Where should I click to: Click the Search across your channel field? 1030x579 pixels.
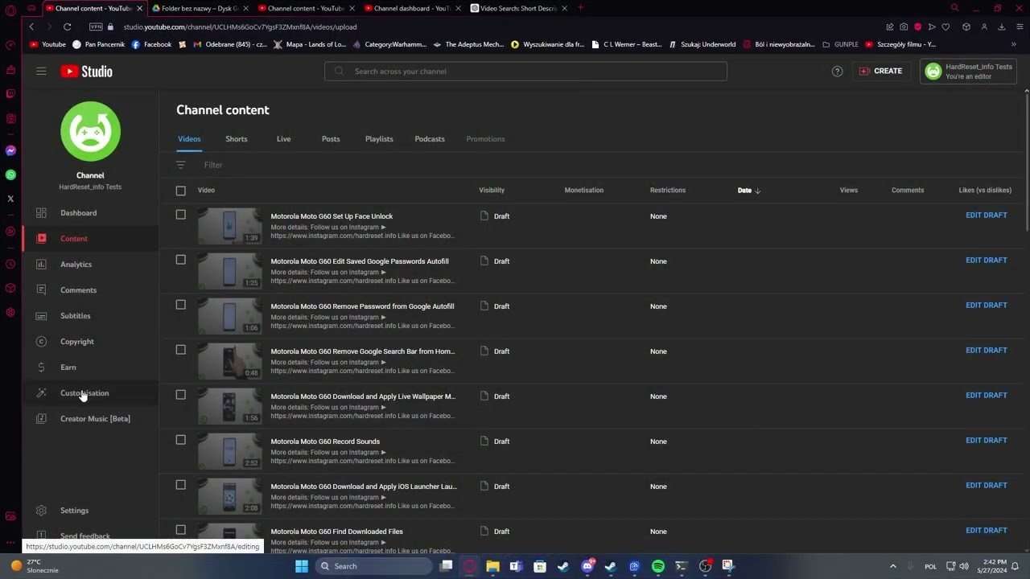[525, 72]
